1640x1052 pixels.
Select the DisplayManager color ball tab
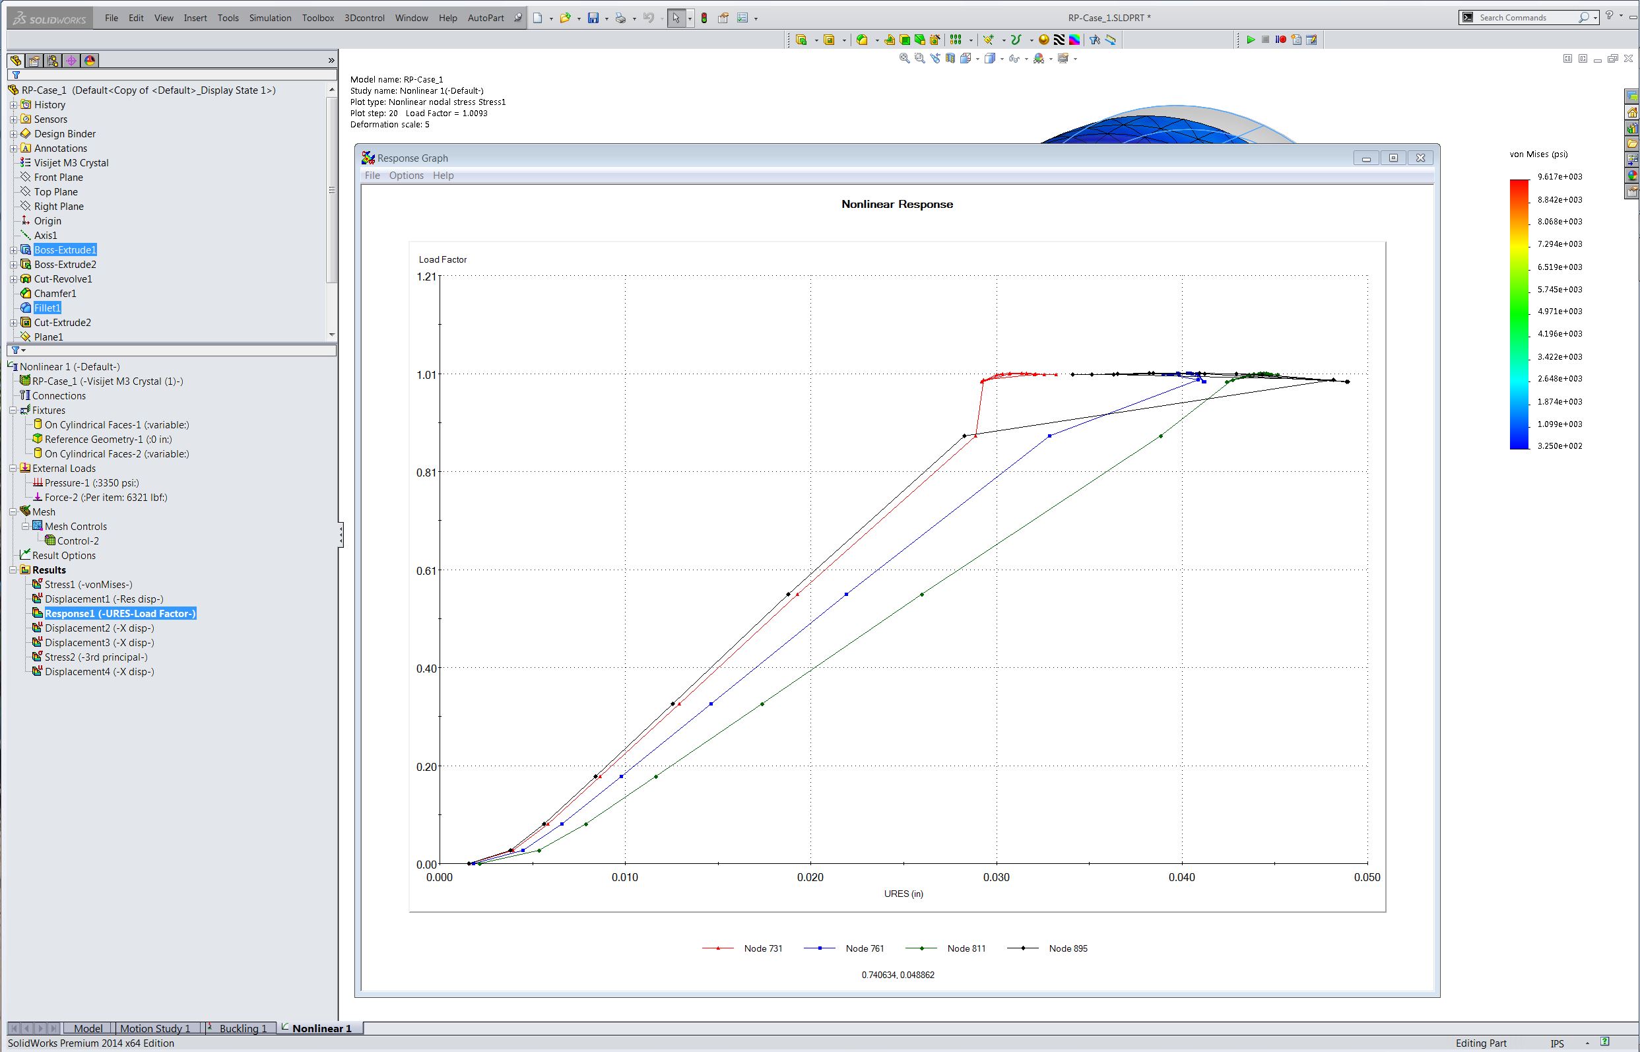90,61
